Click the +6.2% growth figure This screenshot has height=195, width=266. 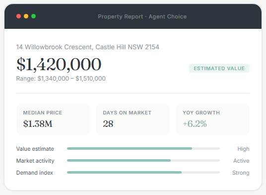click(195, 123)
